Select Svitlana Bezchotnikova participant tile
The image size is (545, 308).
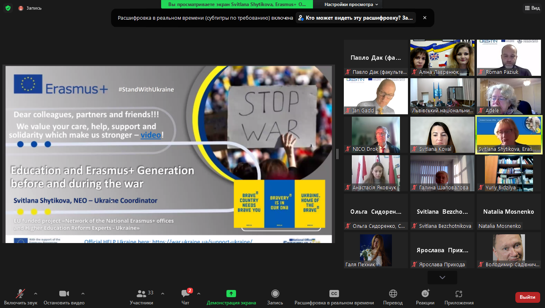tap(442, 212)
